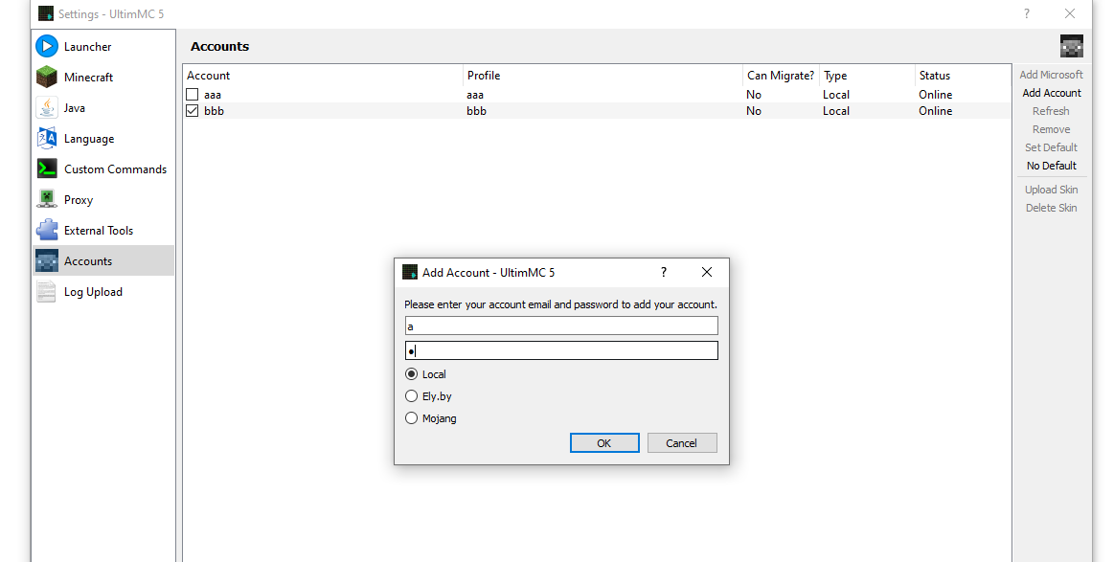The height and width of the screenshot is (562, 1114).
Task: Focus the password input field
Action: coord(561,350)
